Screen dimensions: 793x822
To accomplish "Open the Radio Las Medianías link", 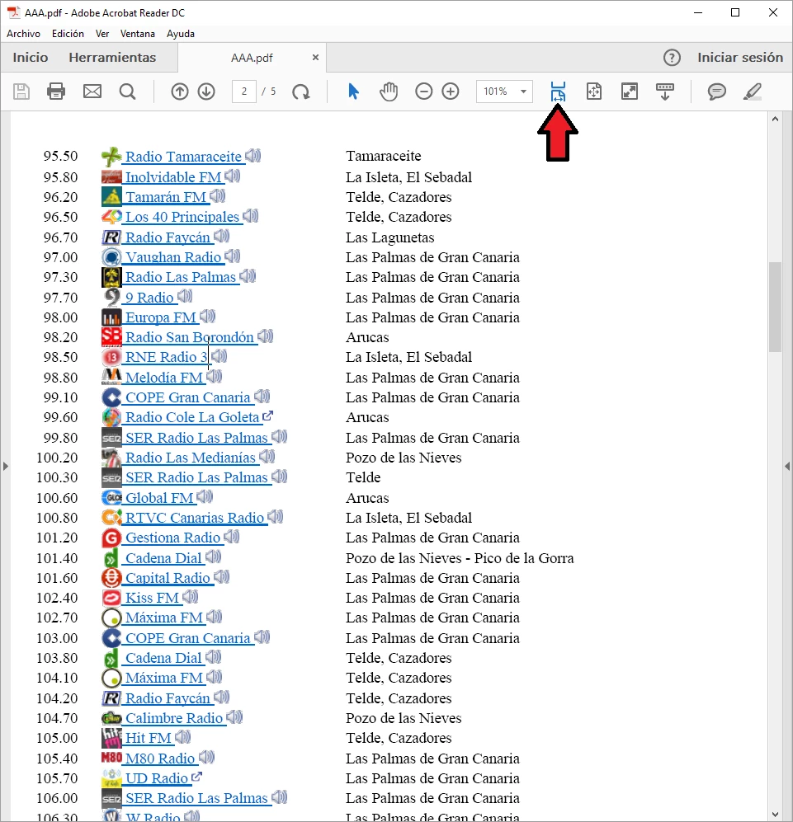I will [x=191, y=457].
